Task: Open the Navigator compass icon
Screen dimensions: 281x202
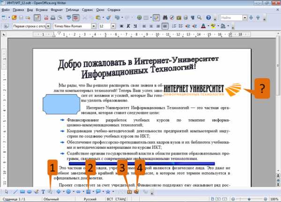Action: tap(172, 17)
